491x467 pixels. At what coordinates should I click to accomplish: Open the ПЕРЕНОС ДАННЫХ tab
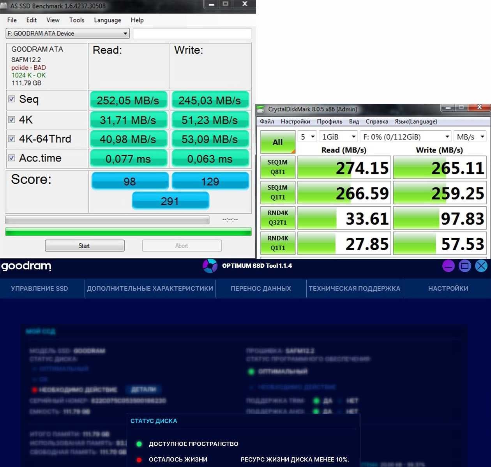point(261,288)
